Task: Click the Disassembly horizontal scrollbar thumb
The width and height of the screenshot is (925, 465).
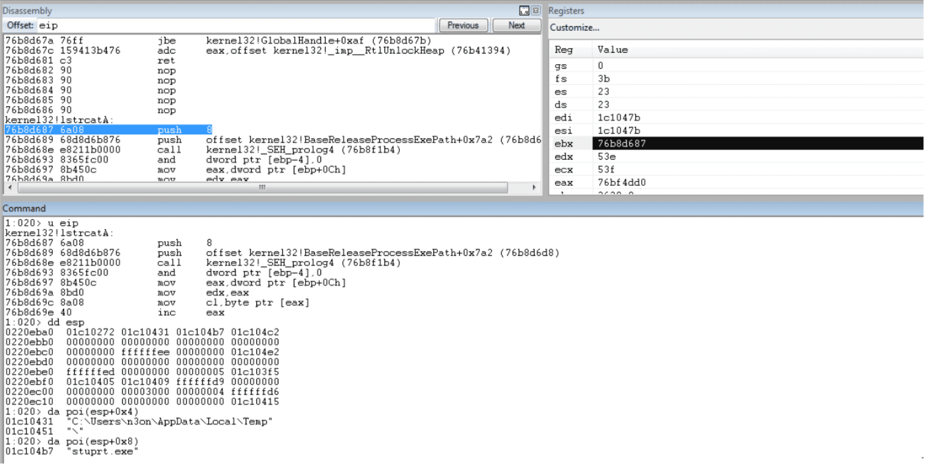Action: click(x=262, y=188)
